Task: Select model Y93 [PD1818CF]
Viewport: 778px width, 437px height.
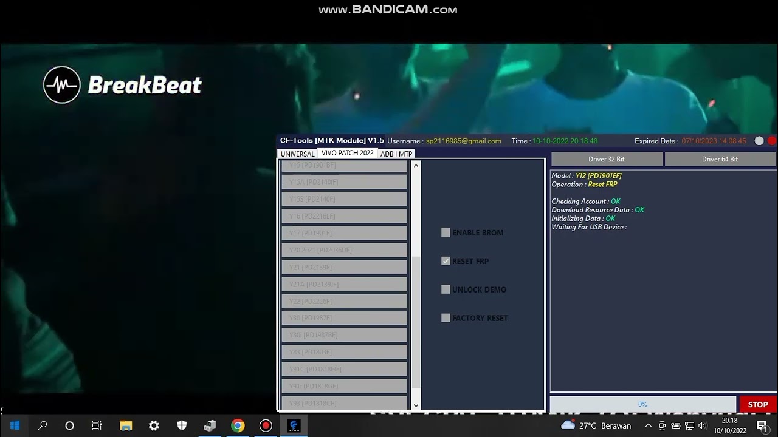Action: (345, 403)
